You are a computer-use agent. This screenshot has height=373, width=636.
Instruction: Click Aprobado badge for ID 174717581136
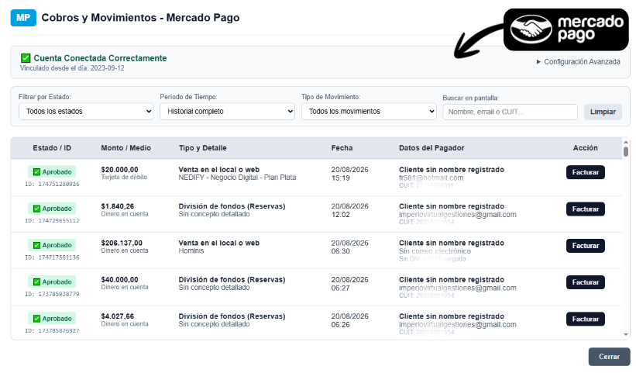52,245
